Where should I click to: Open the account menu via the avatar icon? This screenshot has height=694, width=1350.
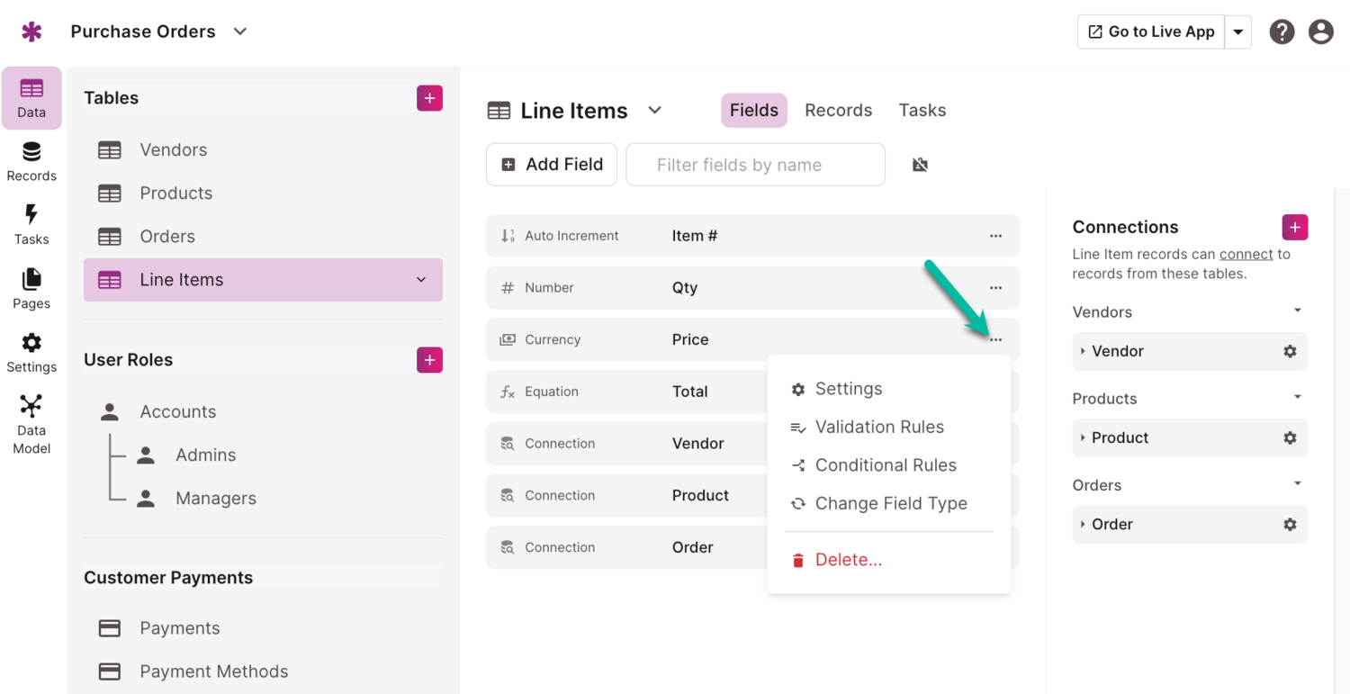(x=1320, y=31)
